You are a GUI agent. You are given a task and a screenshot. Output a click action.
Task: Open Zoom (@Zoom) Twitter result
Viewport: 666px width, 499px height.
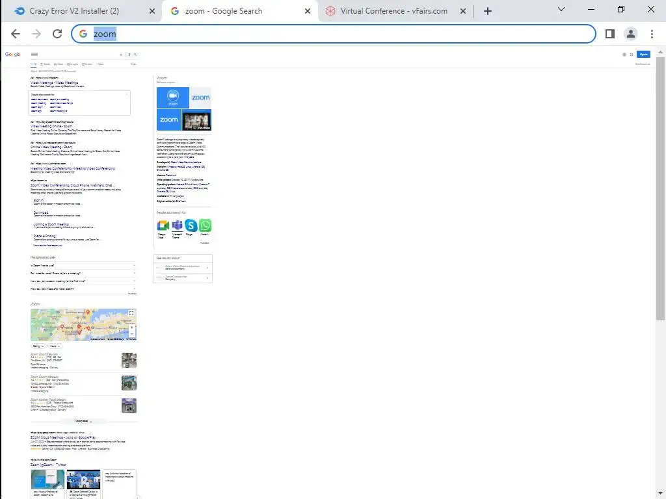tap(48, 465)
